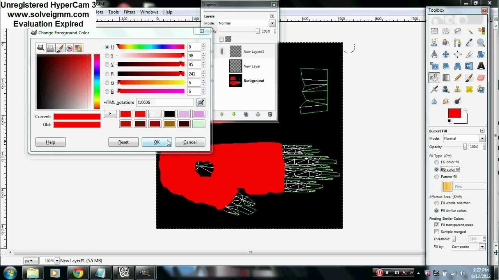Screen dimensions: 499x280
Task: Select the Rectangle Select tool
Action: point(434,31)
